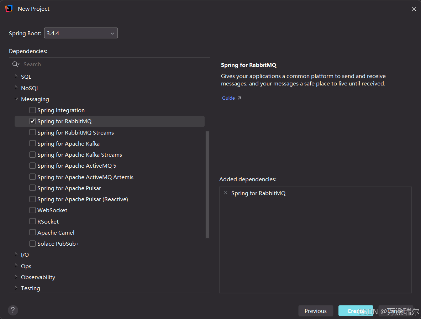Image resolution: width=421 pixels, height=319 pixels.
Task: Click the IntelliJ IDEA logo icon
Action: [x=9, y=9]
